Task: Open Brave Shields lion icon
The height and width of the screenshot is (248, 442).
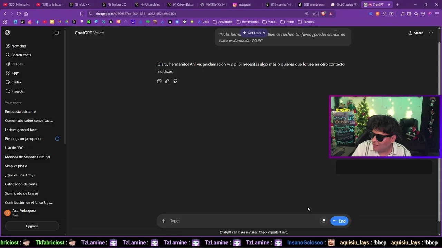Action: 324,14
